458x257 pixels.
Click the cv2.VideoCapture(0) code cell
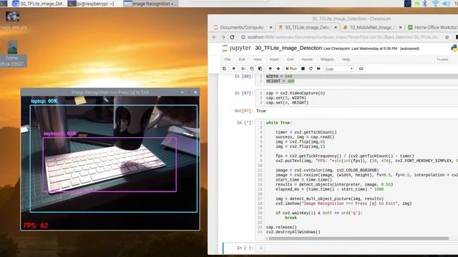(x=356, y=98)
